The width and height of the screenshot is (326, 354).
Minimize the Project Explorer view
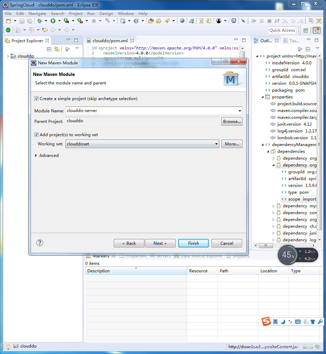click(x=68, y=39)
